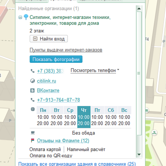
Task: Click the VK logo icon
Action: pos(32,90)
